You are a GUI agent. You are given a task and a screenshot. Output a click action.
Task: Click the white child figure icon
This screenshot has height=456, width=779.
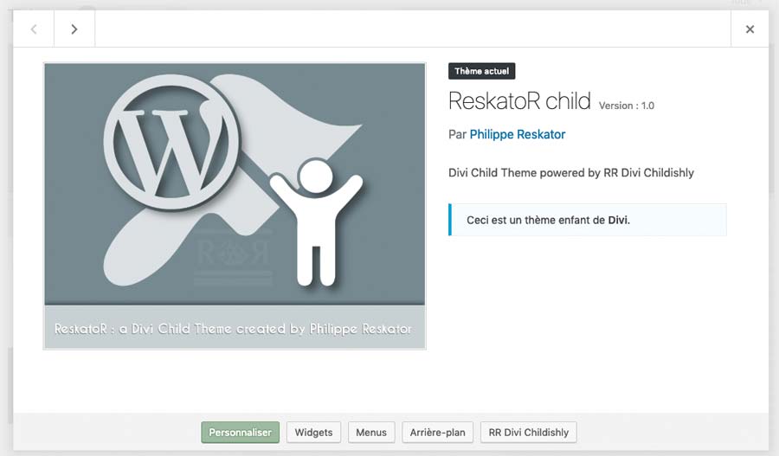[x=314, y=221]
